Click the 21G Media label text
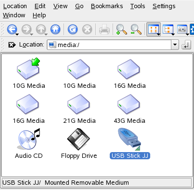194x190 pixels. pyautogui.click(x=79, y=120)
